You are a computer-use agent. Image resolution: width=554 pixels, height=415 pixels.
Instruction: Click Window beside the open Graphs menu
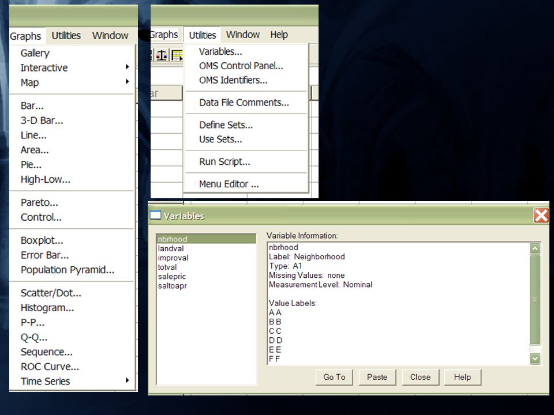point(110,36)
